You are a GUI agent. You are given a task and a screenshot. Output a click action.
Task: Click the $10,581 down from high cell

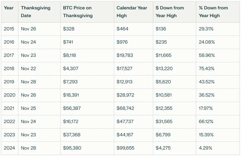pos(163,95)
